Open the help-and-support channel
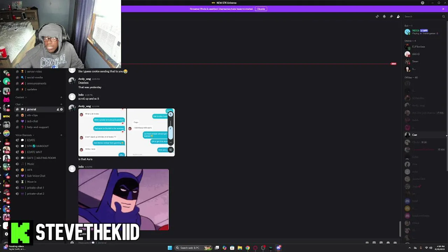 39,127
